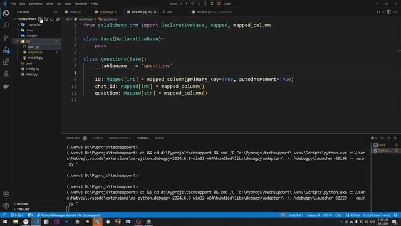The image size is (401, 226).
Task: Open the View menu
Action: pos(49,4)
